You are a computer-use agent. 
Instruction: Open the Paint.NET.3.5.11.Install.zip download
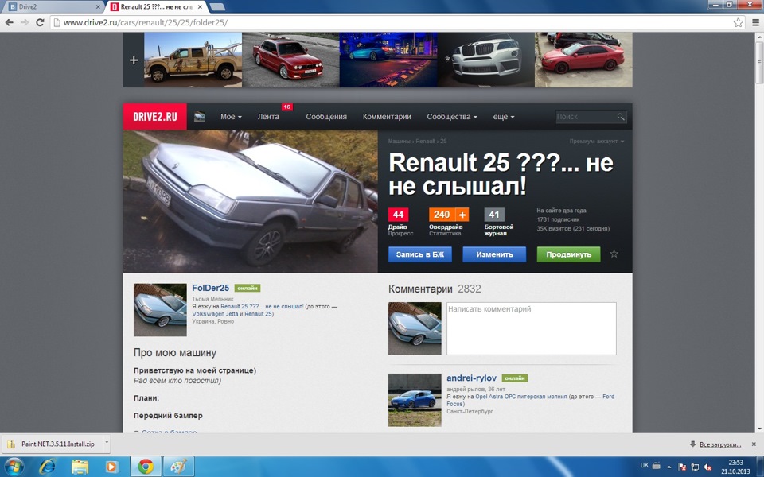(51, 444)
